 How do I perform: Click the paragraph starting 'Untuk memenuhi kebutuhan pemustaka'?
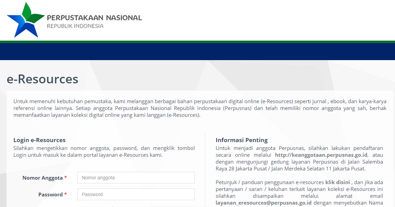coord(200,108)
